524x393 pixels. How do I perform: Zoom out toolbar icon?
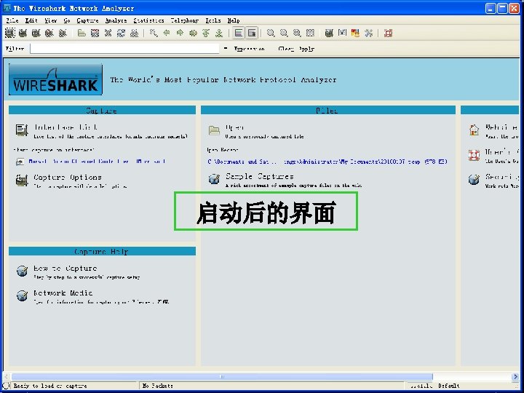click(x=284, y=33)
